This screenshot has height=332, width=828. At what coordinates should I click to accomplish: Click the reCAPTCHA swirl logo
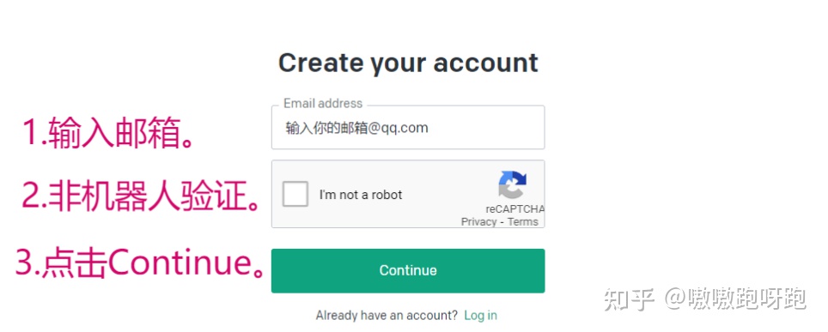[x=512, y=184]
